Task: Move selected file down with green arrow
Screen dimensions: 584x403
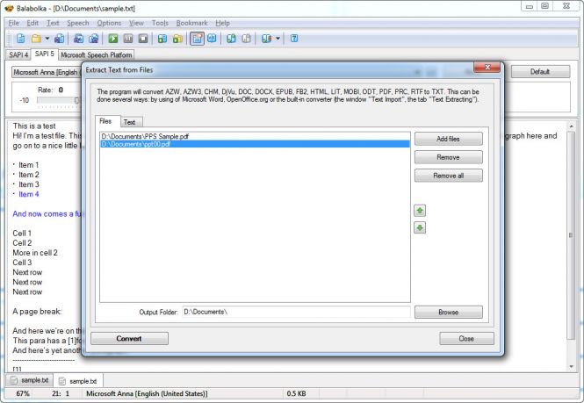Action: [420, 227]
